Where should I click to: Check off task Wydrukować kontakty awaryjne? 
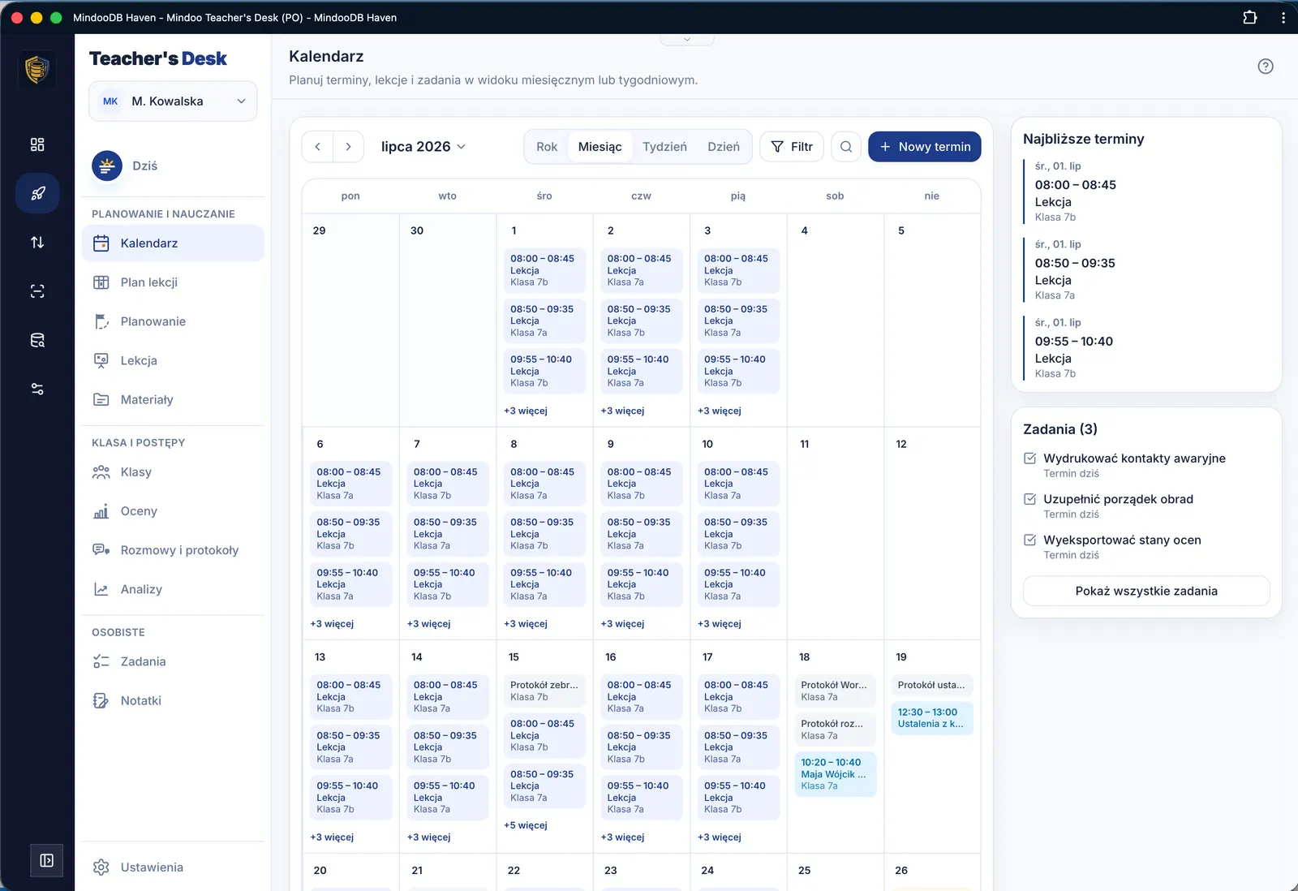pos(1030,458)
